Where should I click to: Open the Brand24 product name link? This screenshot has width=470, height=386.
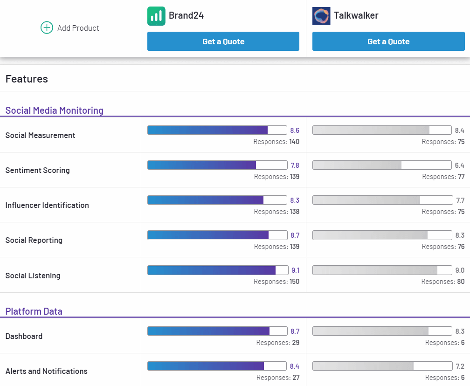[186, 15]
